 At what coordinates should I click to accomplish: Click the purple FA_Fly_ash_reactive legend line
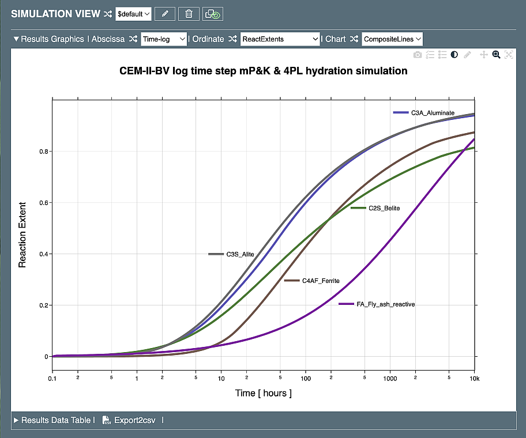click(346, 304)
